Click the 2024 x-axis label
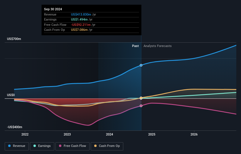 [x=109, y=135]
